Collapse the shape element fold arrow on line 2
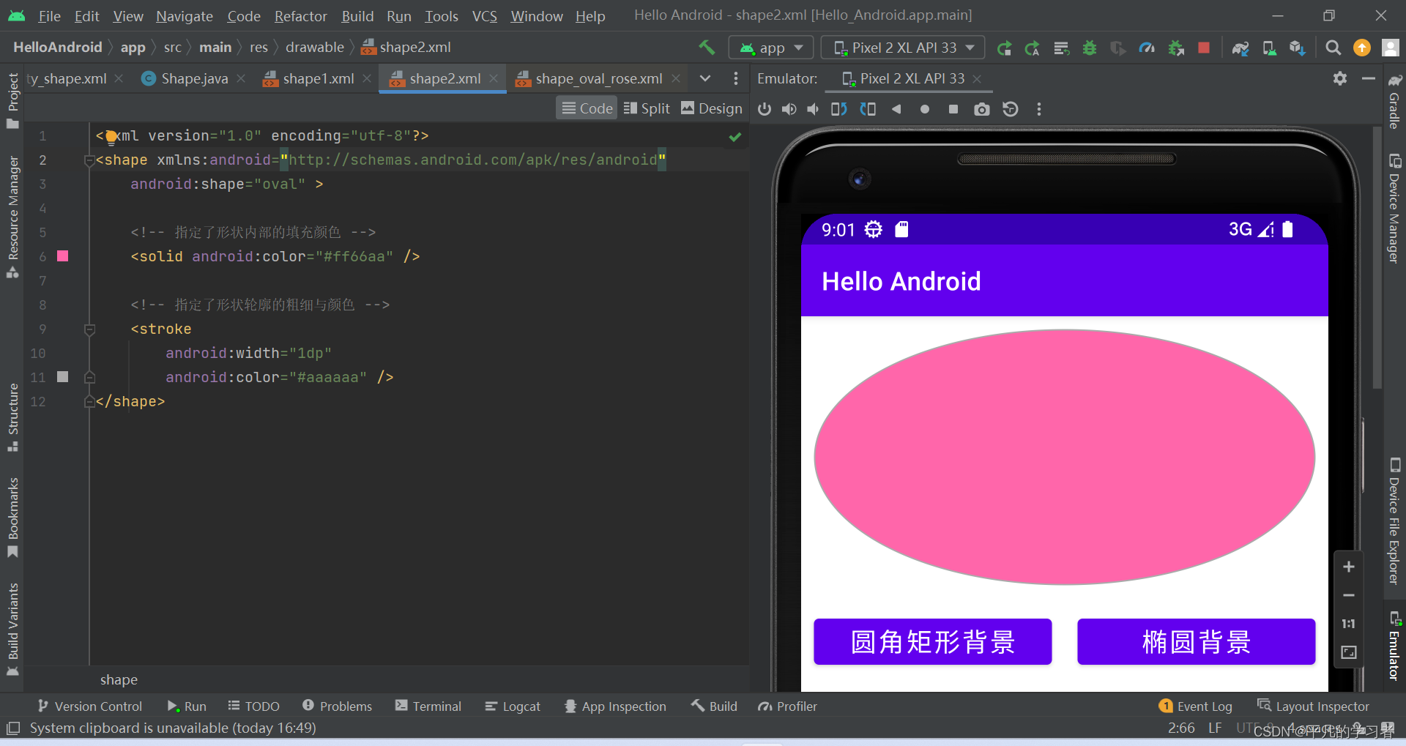 pyautogui.click(x=89, y=160)
